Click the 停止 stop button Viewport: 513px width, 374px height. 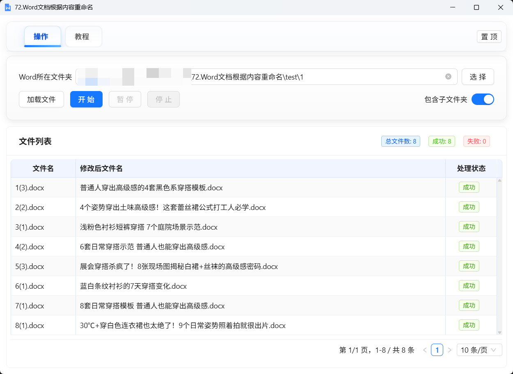pos(163,99)
